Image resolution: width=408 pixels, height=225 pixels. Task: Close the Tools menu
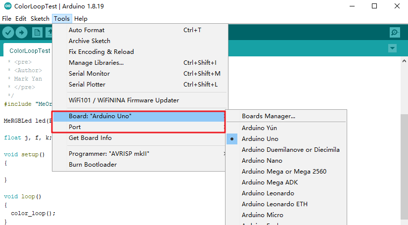click(x=62, y=19)
